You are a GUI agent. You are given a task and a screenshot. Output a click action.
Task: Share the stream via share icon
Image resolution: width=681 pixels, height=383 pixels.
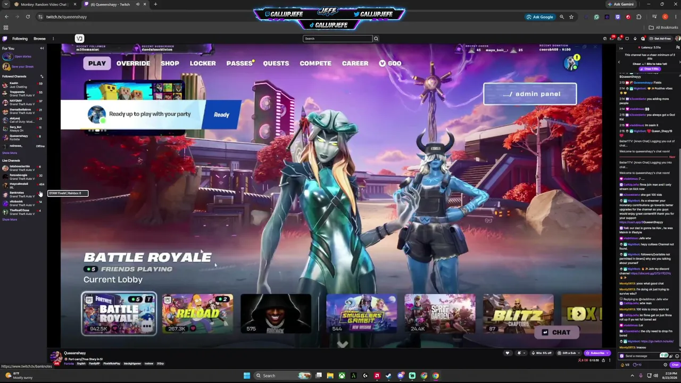pyautogui.click(x=603, y=360)
